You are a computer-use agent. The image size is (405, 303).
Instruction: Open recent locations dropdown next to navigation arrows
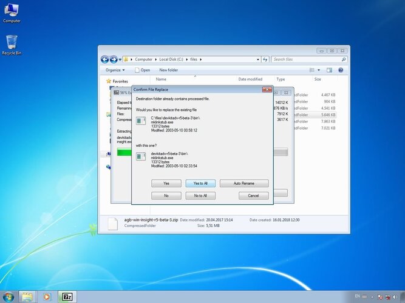(120, 59)
